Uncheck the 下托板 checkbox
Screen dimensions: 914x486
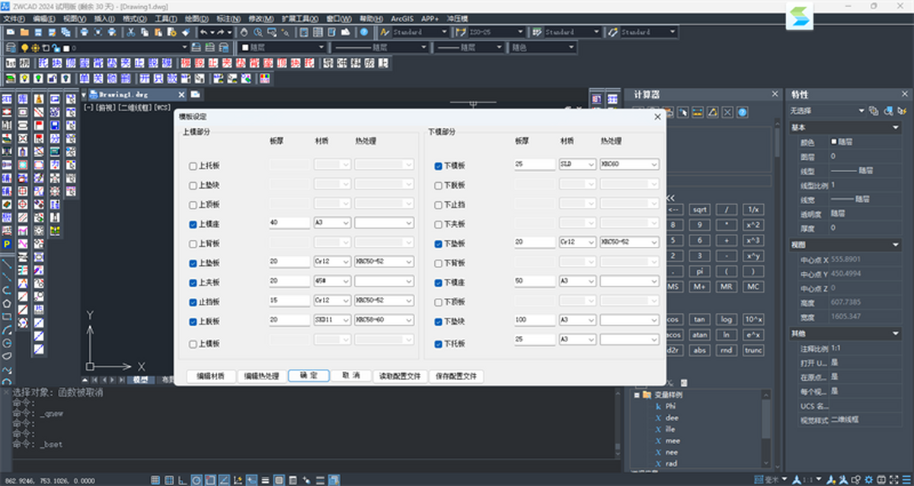coord(438,344)
